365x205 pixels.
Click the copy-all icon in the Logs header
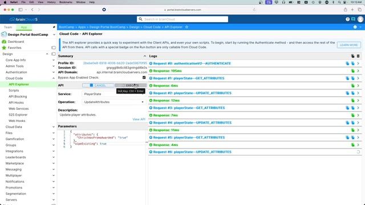coord(352,56)
